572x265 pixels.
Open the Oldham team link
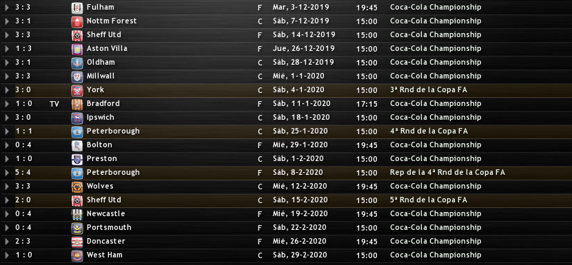point(101,63)
